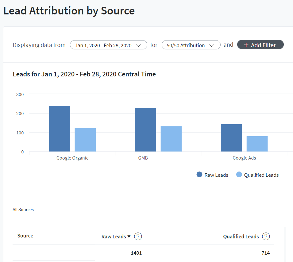Click the Source column header
This screenshot has width=293, height=262.
[x=25, y=236]
